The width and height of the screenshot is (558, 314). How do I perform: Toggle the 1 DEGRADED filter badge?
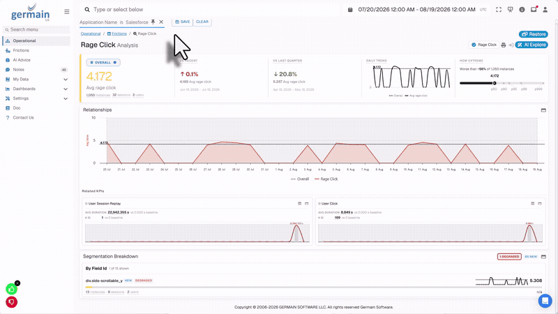tap(509, 257)
